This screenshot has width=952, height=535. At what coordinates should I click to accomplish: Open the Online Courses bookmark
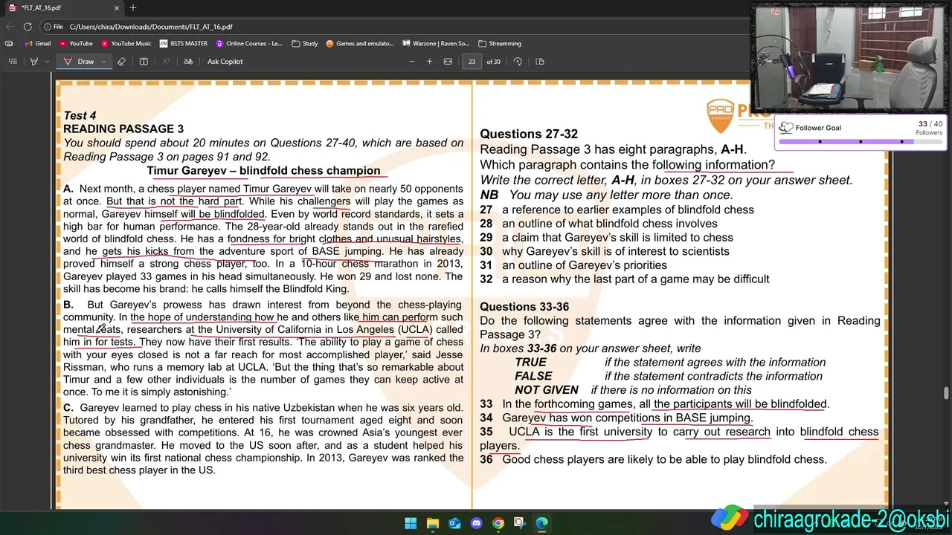[x=248, y=43]
